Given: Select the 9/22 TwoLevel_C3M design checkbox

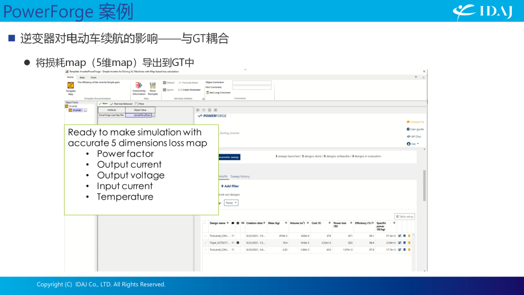Looking at the screenshot, I should [x=206, y=236].
